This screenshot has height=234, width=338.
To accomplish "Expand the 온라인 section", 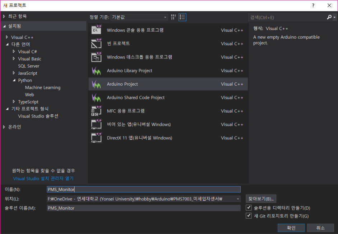I will point(4,127).
